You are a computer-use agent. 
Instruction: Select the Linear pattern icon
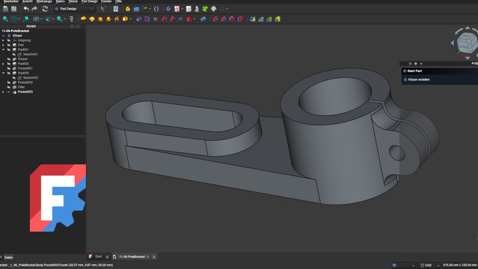(261, 19)
